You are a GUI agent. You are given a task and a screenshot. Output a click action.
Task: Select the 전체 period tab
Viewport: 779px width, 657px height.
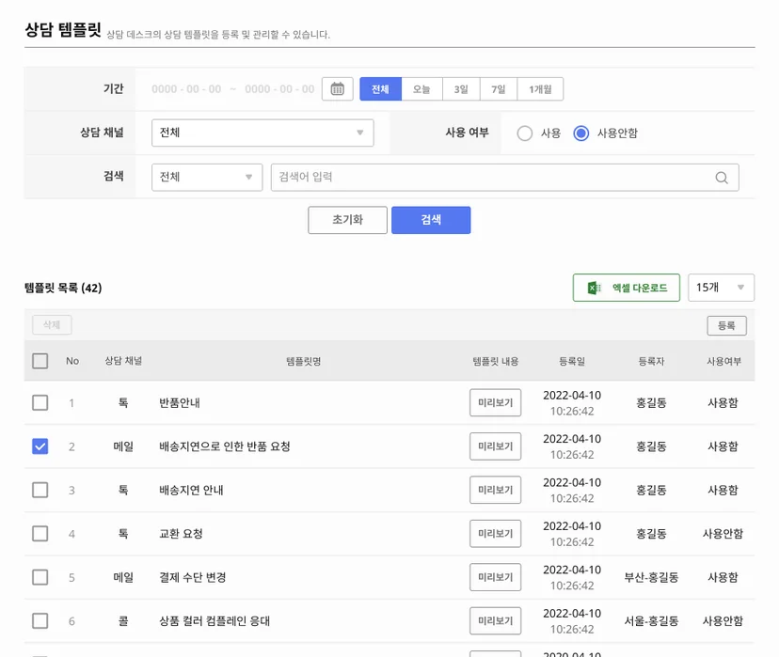380,89
